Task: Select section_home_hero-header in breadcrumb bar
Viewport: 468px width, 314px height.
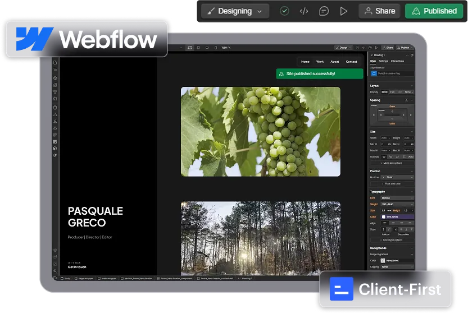Action: [137, 279]
